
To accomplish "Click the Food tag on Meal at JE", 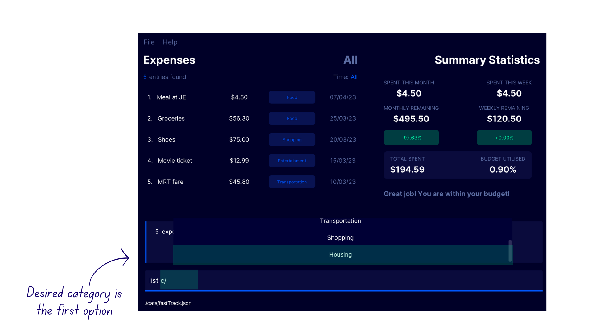I will (x=292, y=97).
